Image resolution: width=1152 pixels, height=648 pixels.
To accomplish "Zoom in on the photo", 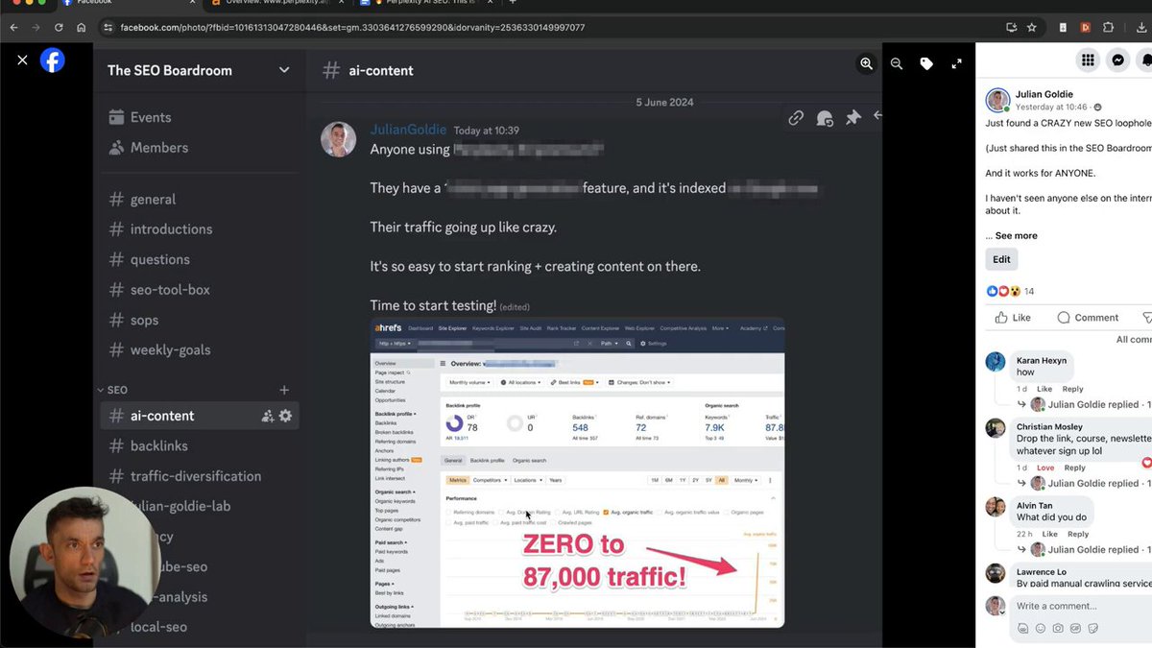I will tap(866, 63).
